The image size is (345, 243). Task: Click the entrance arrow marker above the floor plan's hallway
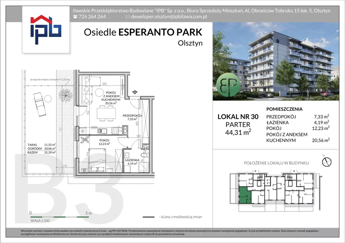point(135,92)
